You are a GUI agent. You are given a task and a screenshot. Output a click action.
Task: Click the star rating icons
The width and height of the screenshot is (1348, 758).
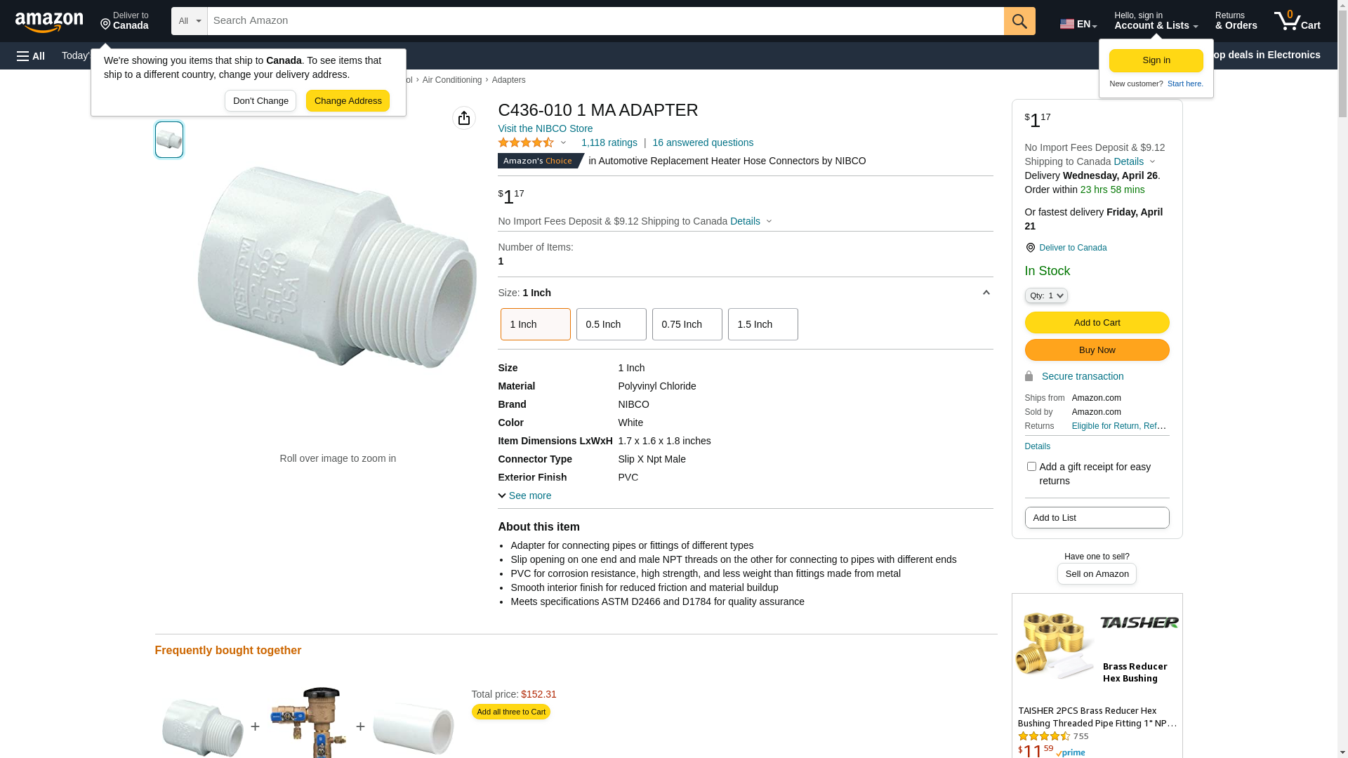(526, 142)
